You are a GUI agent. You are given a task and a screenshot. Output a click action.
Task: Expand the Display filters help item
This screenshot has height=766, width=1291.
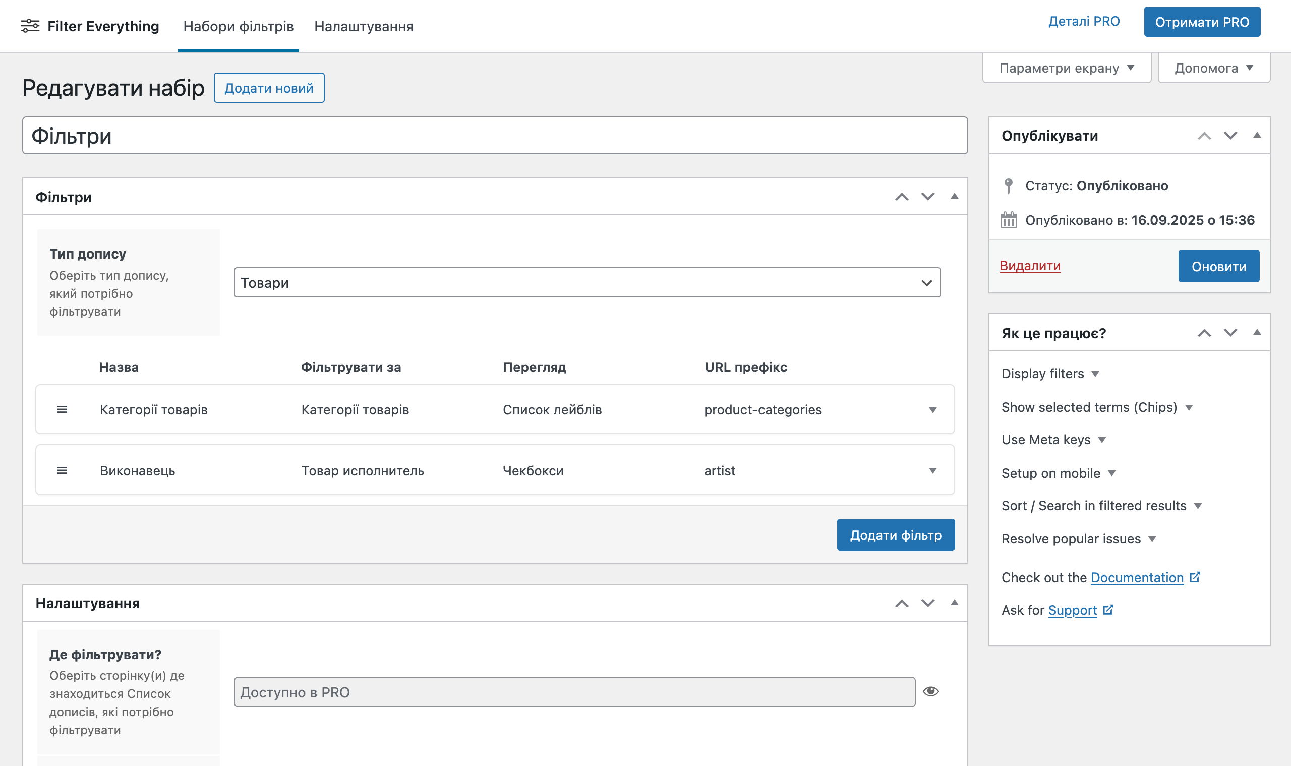(x=1050, y=374)
